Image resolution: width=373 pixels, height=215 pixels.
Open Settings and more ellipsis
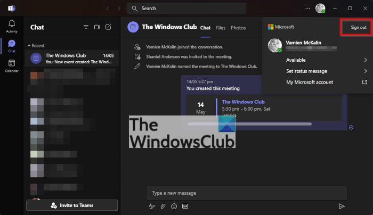pyautogui.click(x=307, y=9)
